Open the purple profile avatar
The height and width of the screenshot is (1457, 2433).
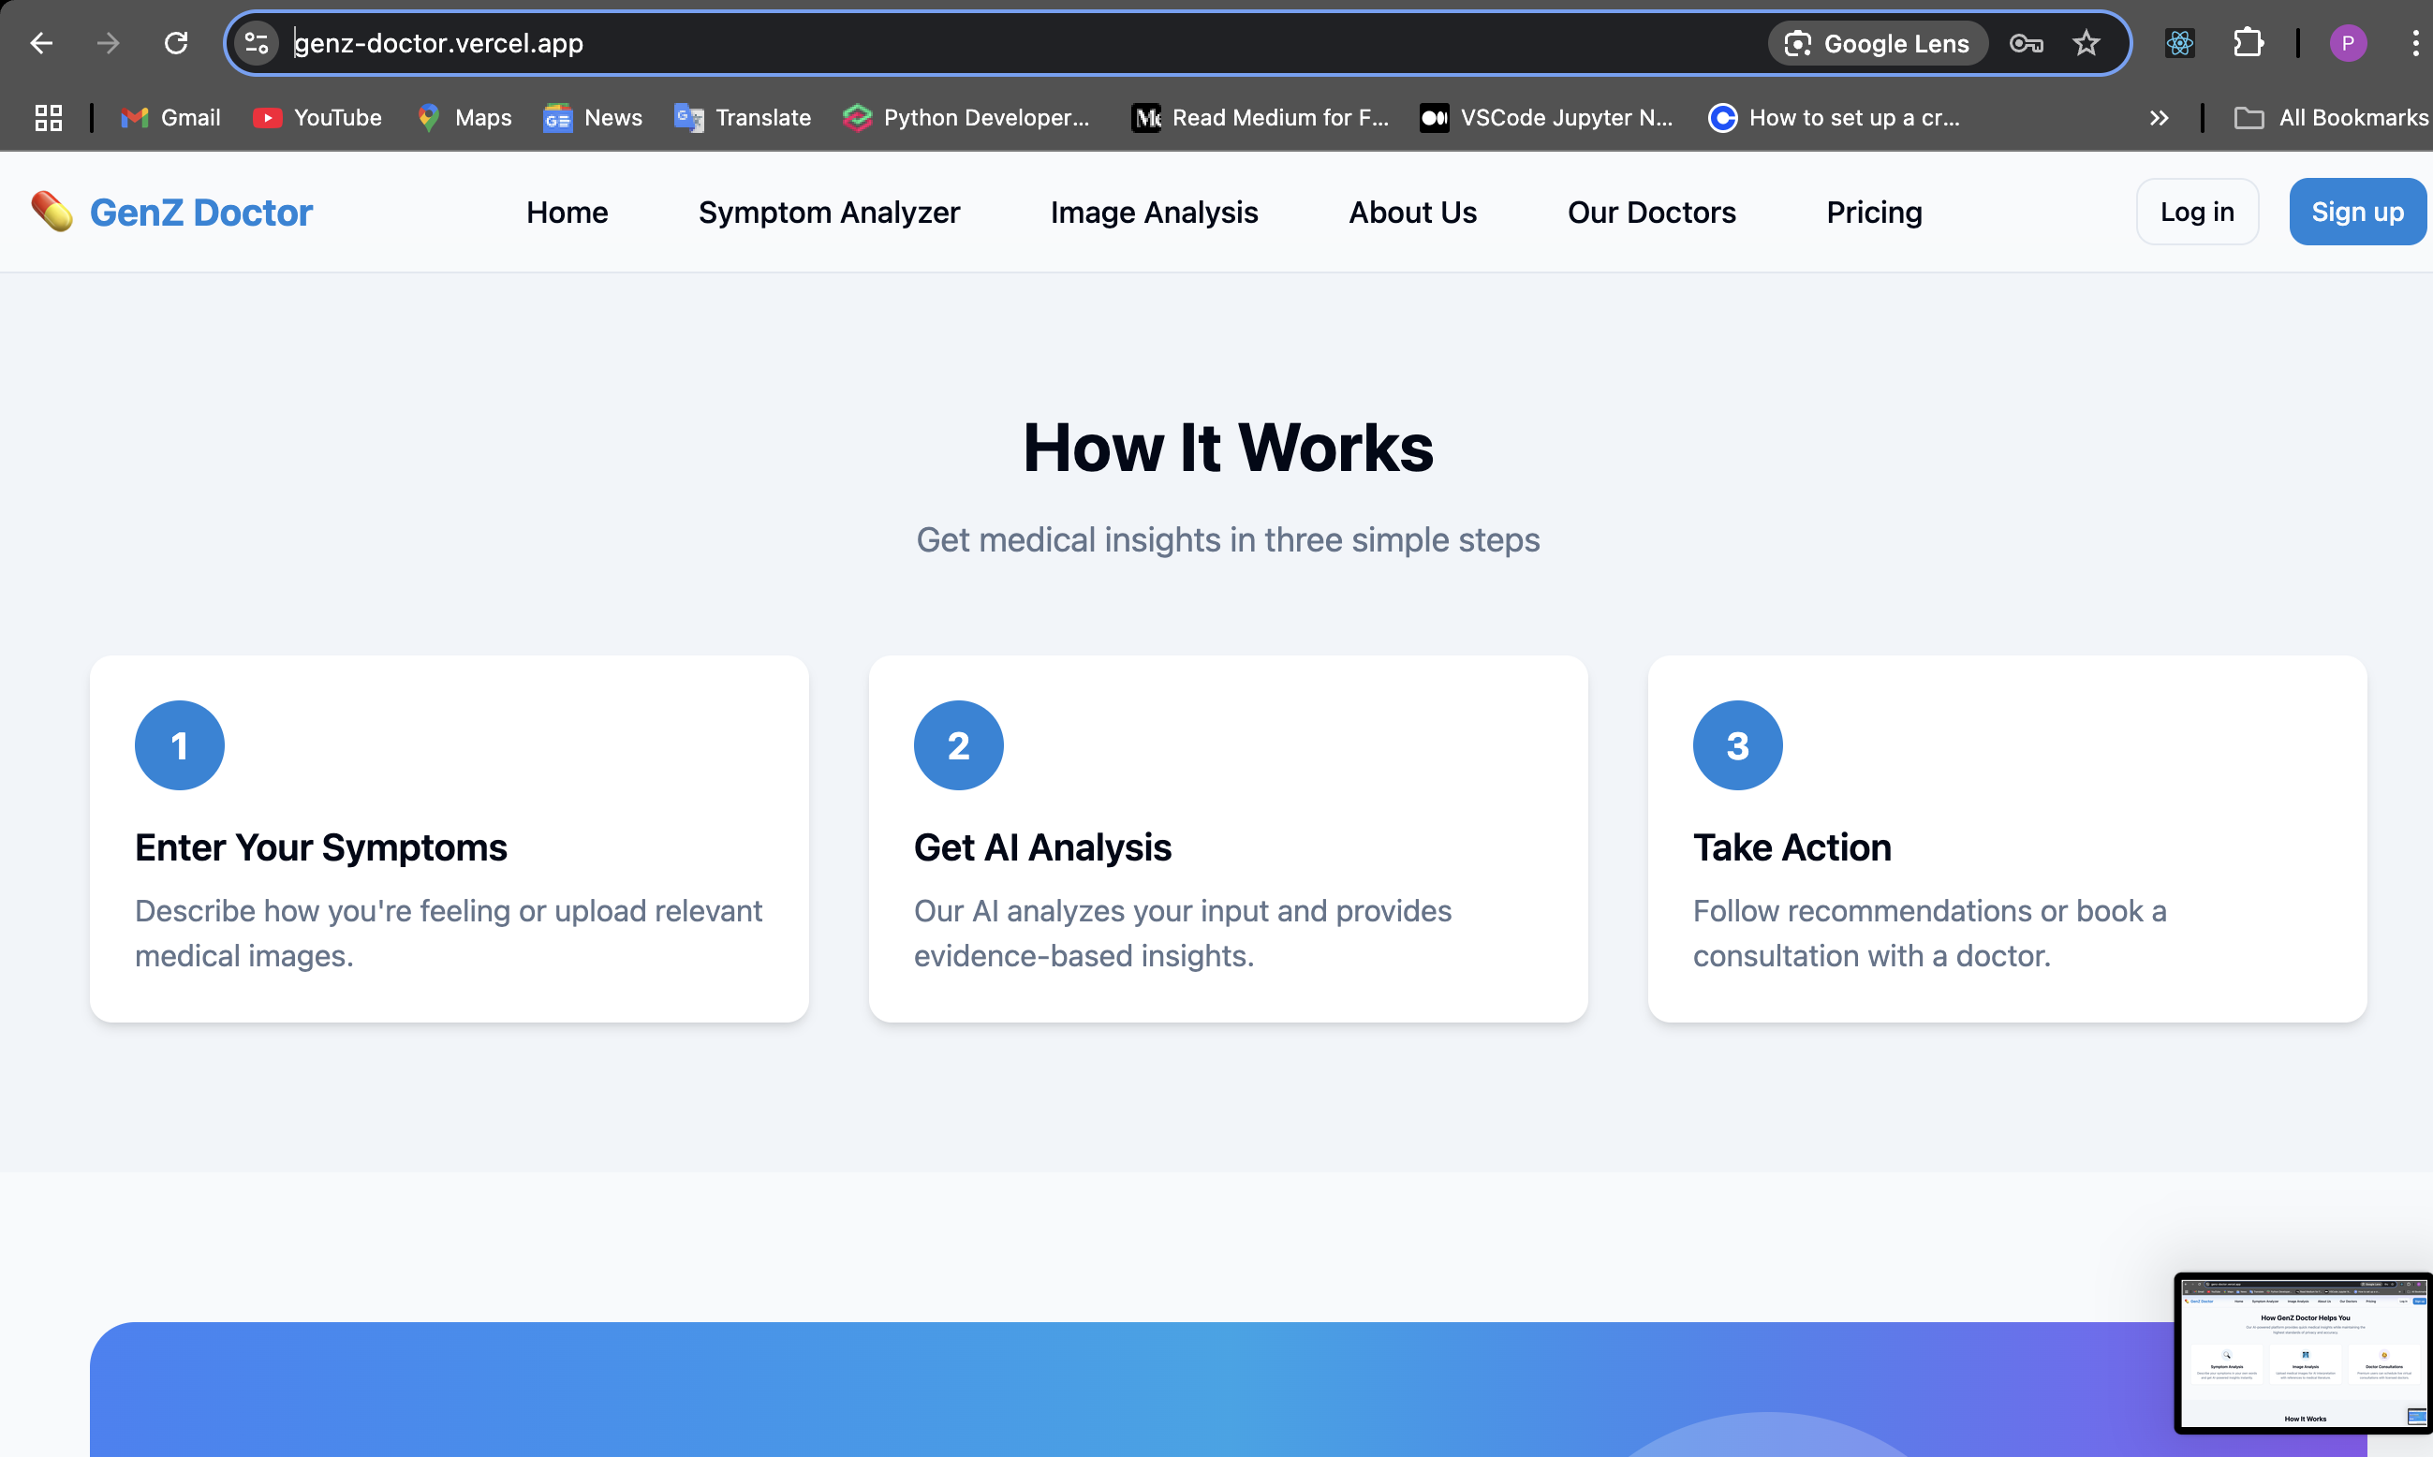[x=2348, y=43]
